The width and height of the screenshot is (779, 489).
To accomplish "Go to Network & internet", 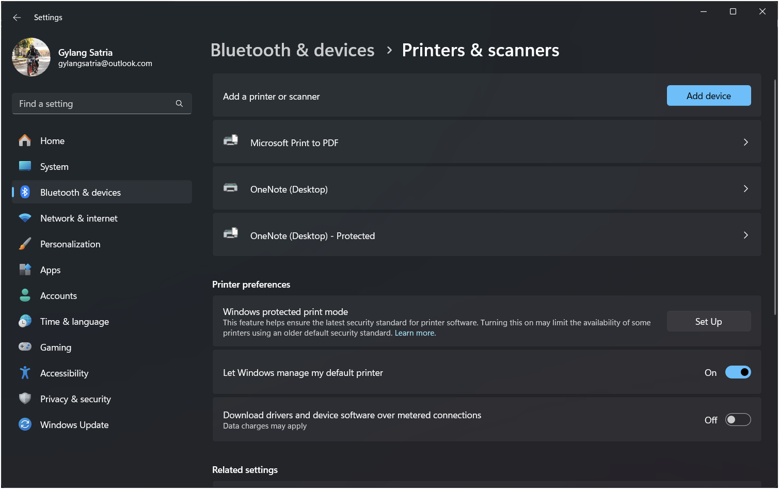I will 102,218.
